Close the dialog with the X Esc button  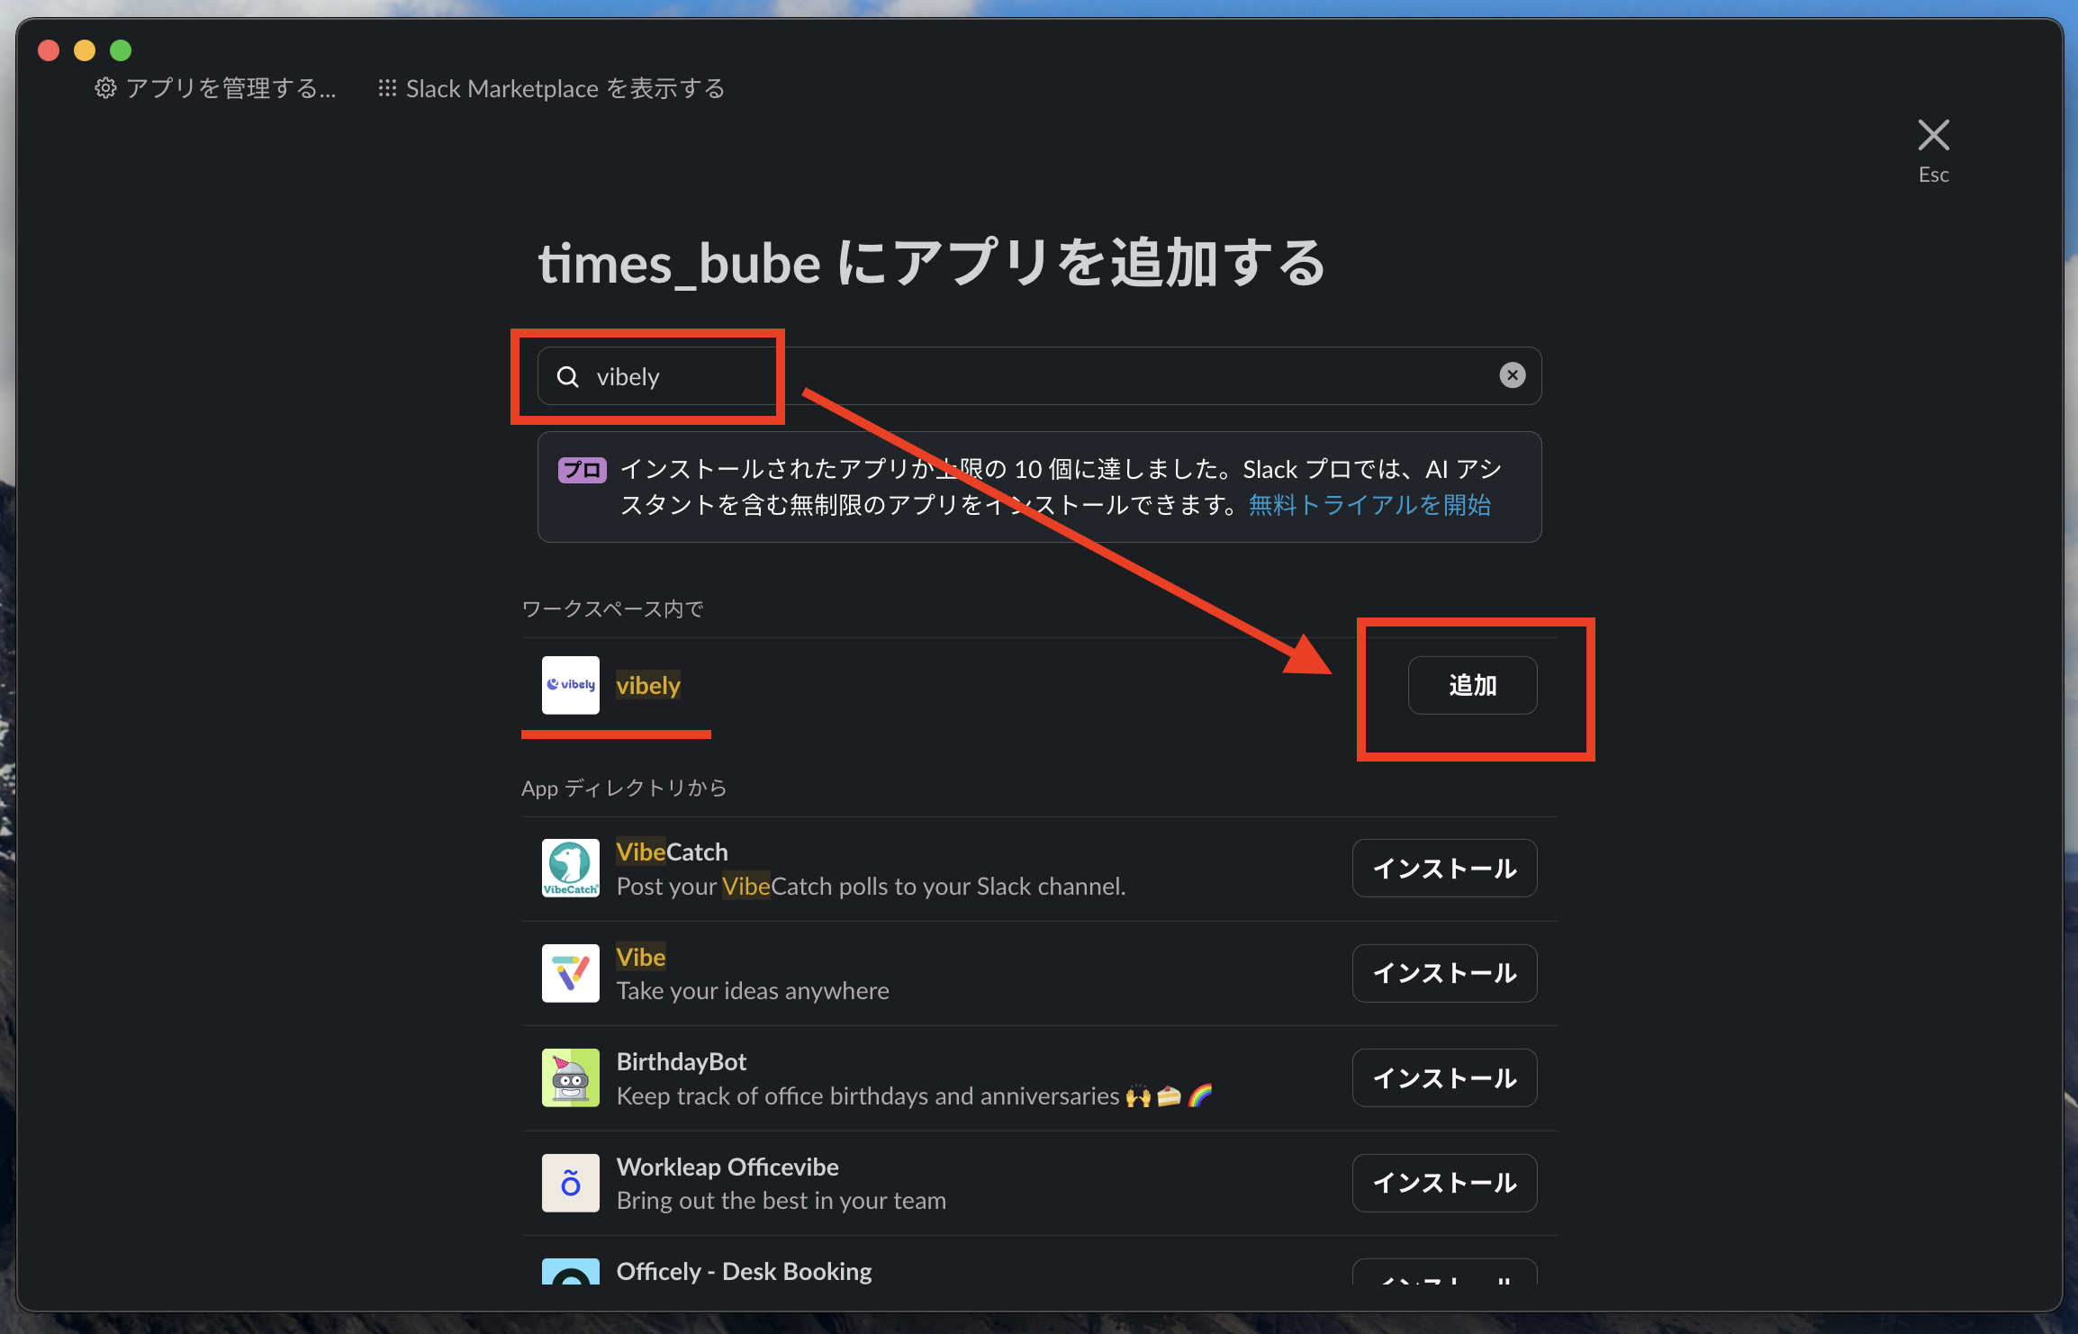pyautogui.click(x=1933, y=151)
